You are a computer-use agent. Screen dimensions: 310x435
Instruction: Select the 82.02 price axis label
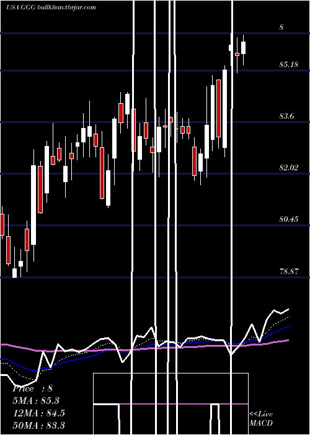click(288, 168)
